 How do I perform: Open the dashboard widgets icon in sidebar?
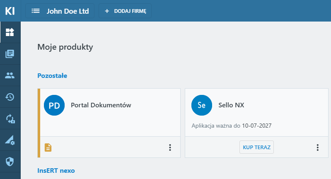point(10,32)
